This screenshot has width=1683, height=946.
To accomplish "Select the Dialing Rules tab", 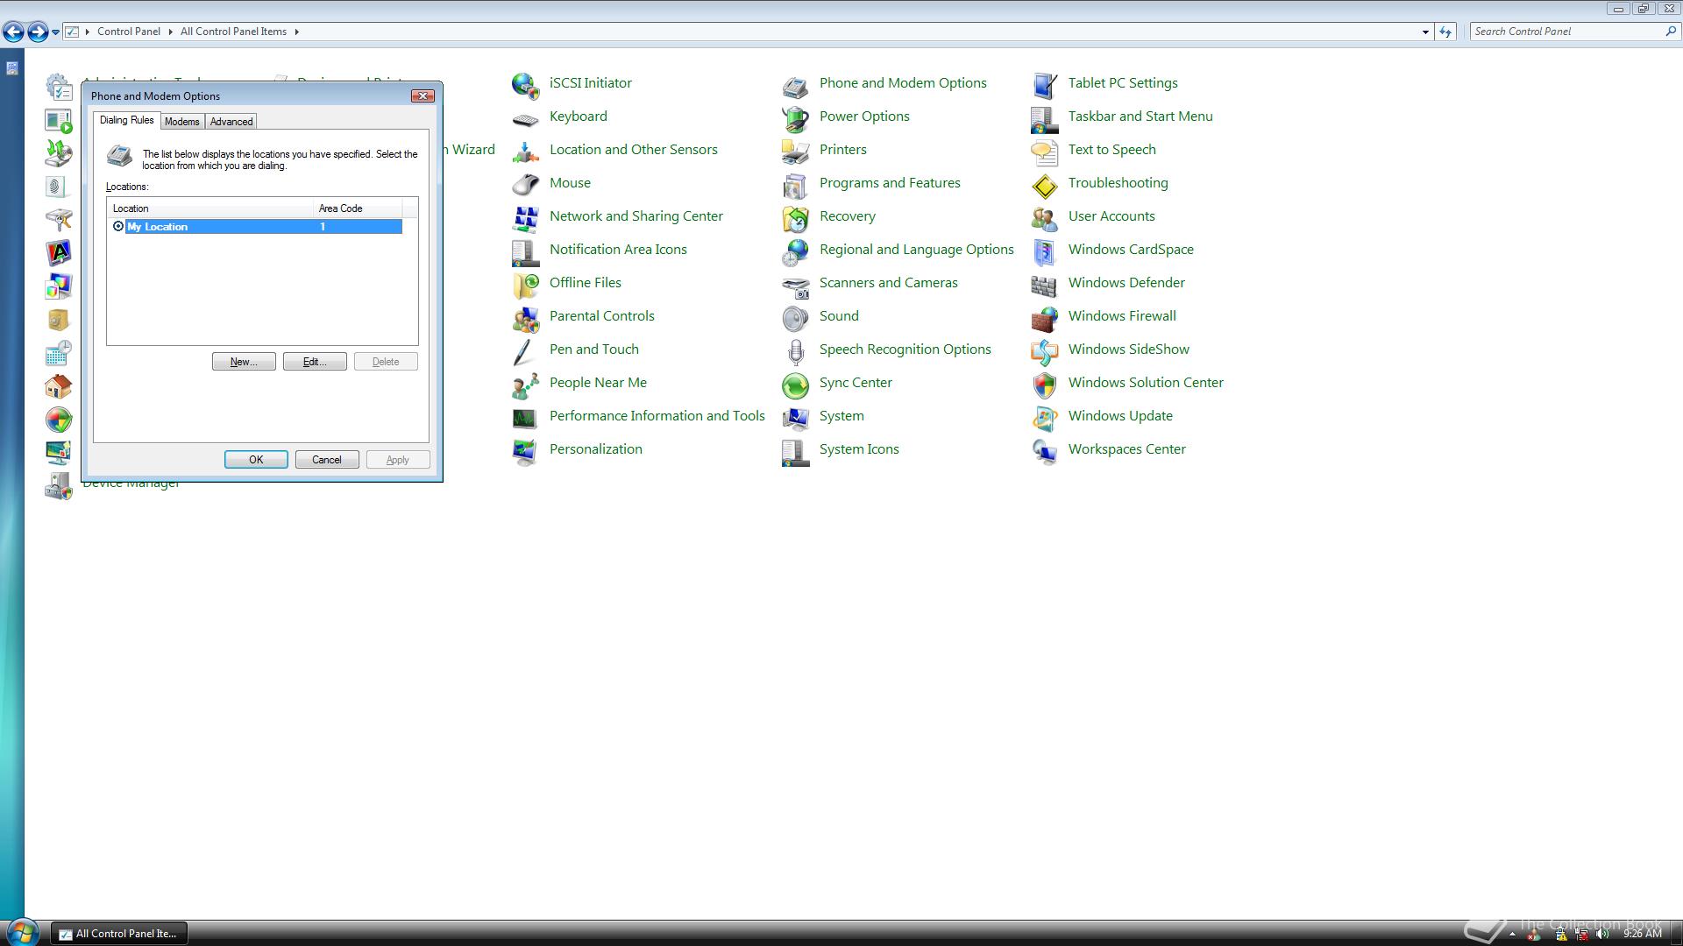I will click(127, 120).
